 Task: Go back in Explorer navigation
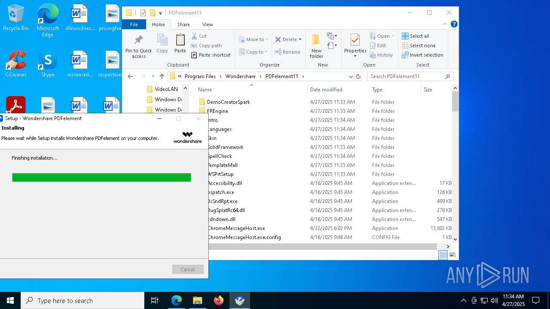[x=130, y=76]
